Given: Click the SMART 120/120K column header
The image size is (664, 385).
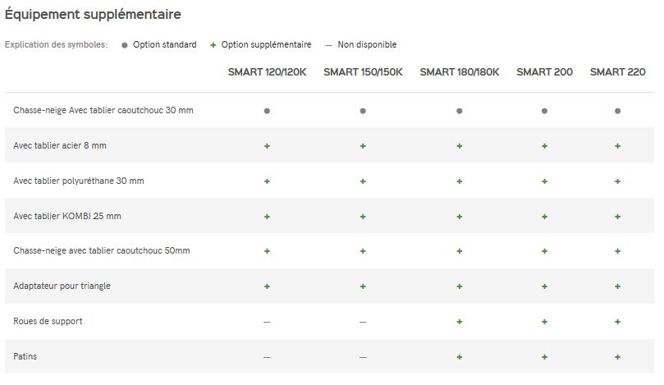Looking at the screenshot, I should coord(268,72).
